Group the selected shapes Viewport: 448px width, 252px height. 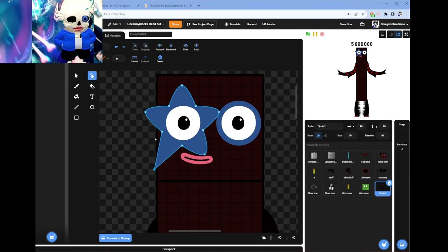tap(135, 47)
